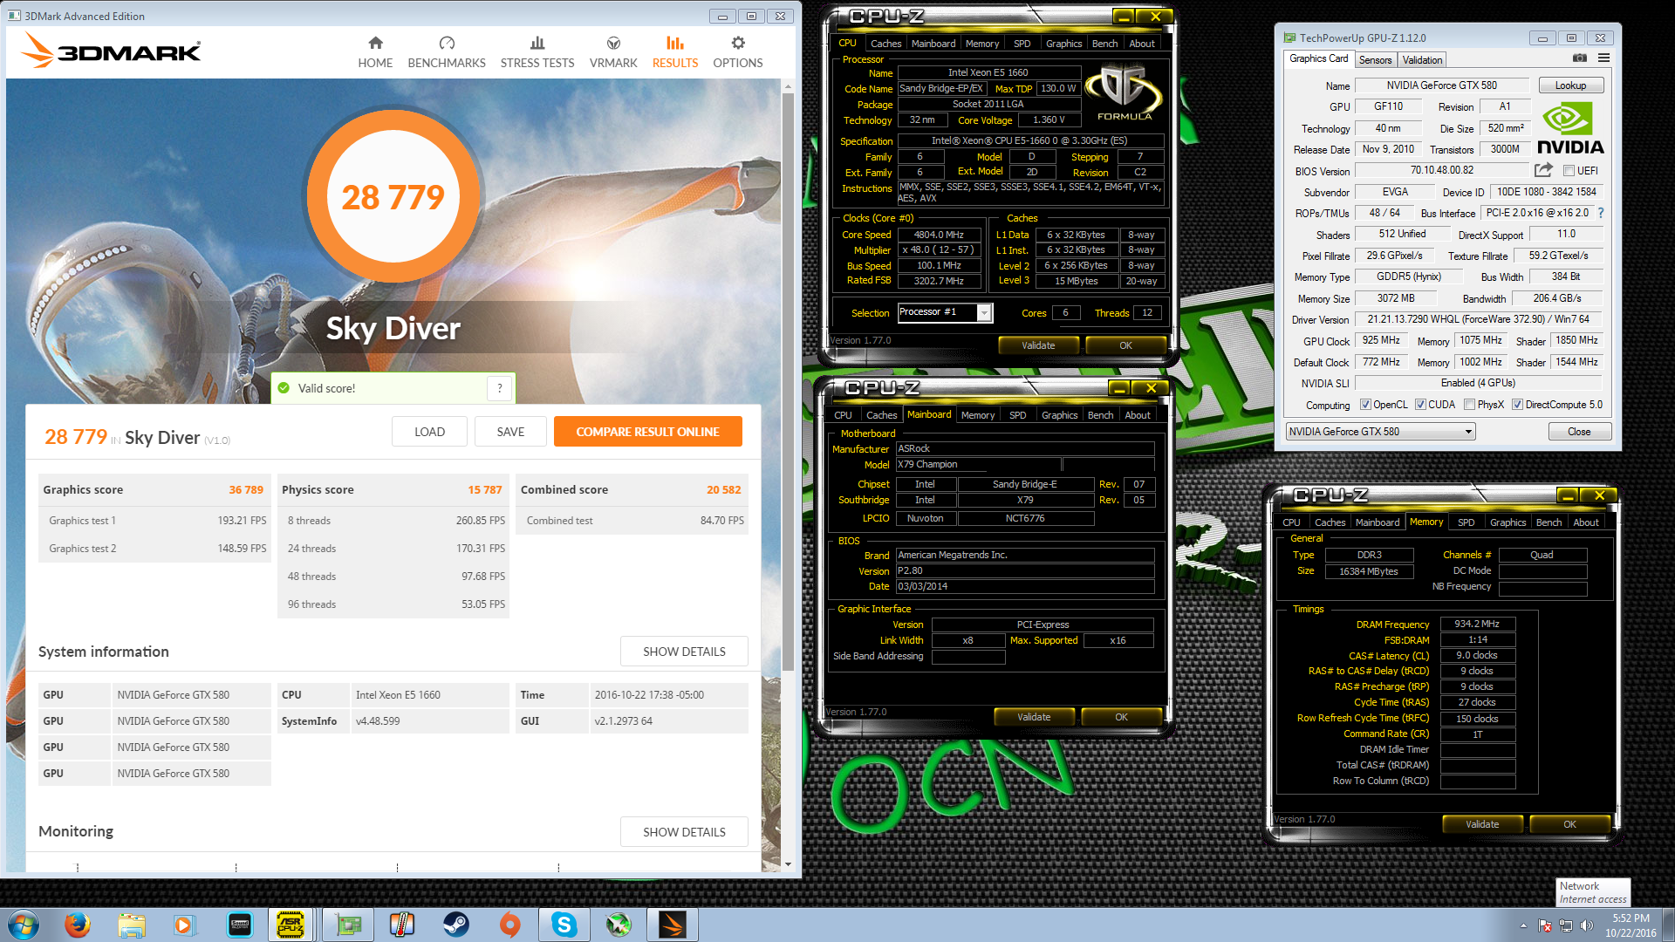This screenshot has width=1675, height=942.
Task: Click Lookup button in GPU-Z
Action: pyautogui.click(x=1570, y=85)
